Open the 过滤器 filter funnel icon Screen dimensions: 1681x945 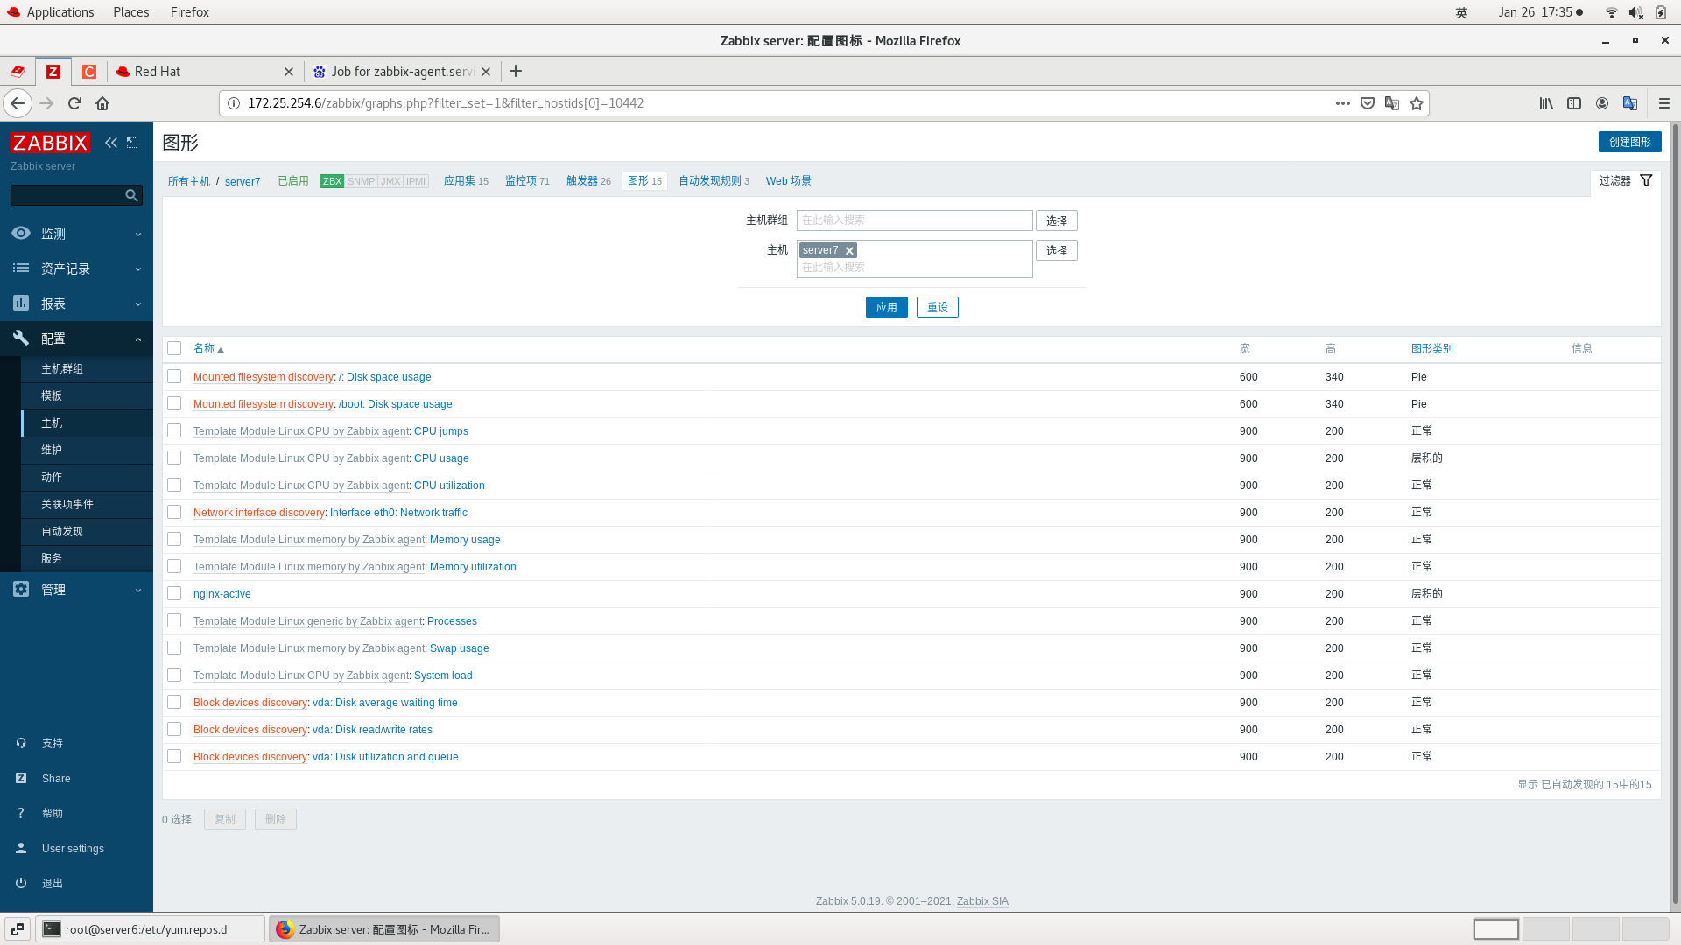[1647, 180]
